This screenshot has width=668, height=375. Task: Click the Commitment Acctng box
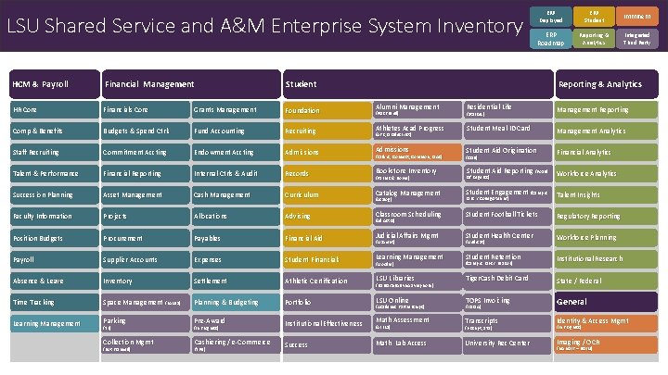pos(146,152)
